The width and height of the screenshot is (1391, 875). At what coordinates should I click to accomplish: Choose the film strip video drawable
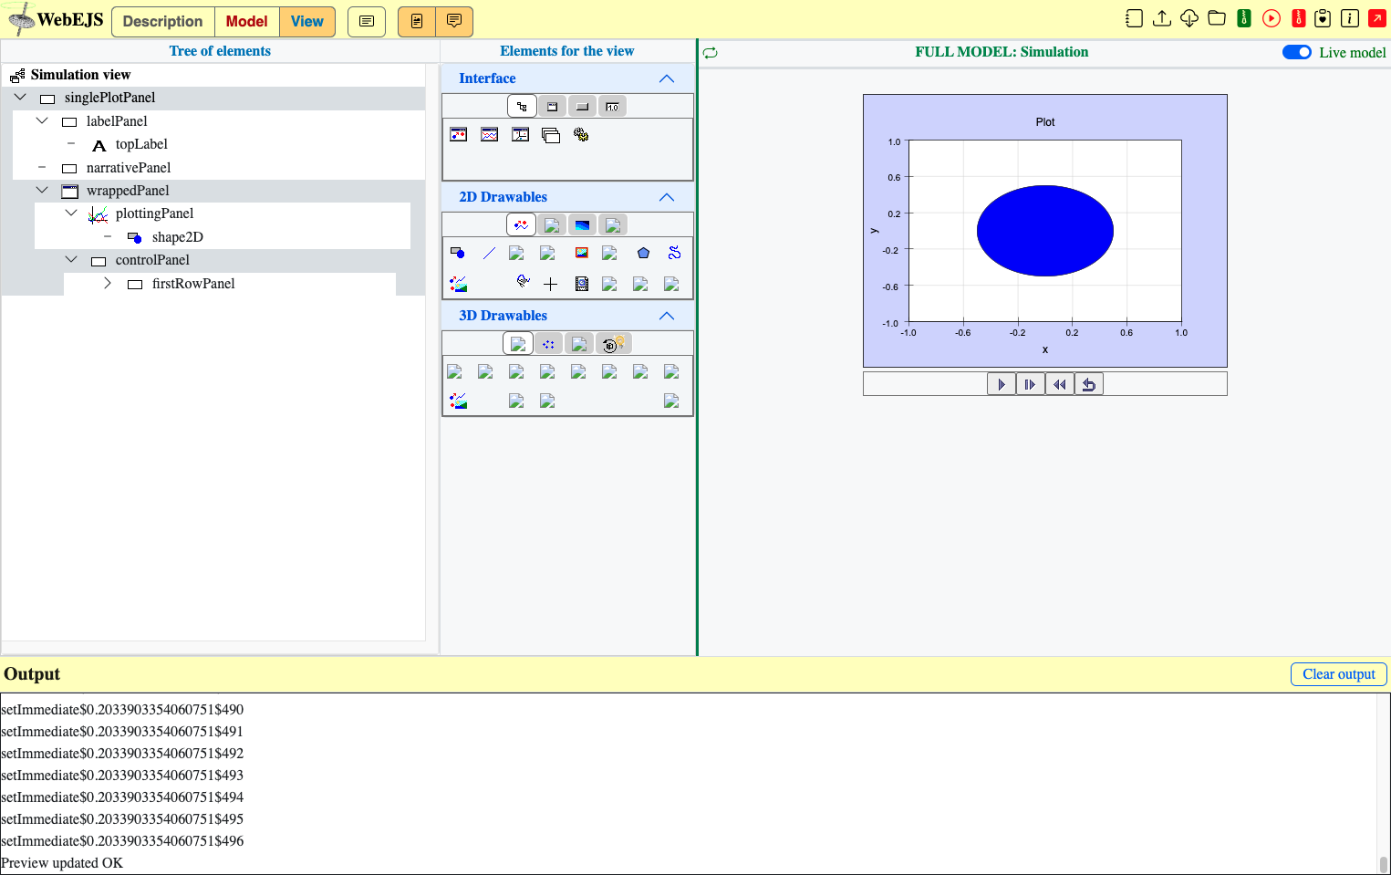[581, 284]
